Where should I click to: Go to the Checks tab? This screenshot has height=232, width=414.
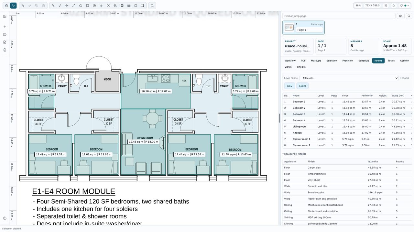301,67
